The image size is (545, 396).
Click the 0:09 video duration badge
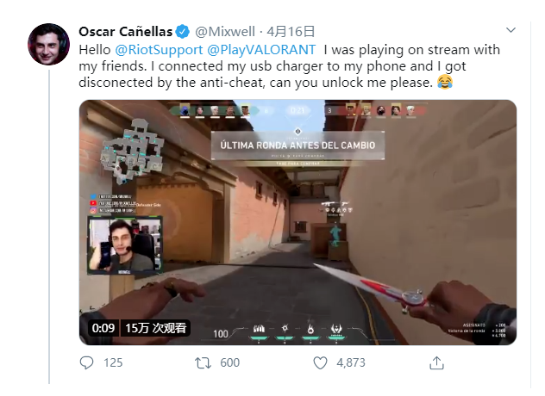pos(103,328)
